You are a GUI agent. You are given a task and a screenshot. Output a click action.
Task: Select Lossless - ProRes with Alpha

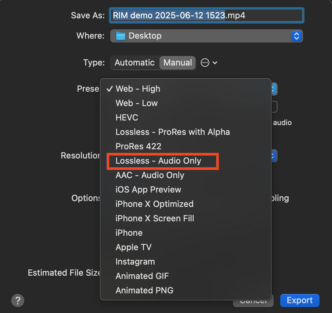pos(173,132)
